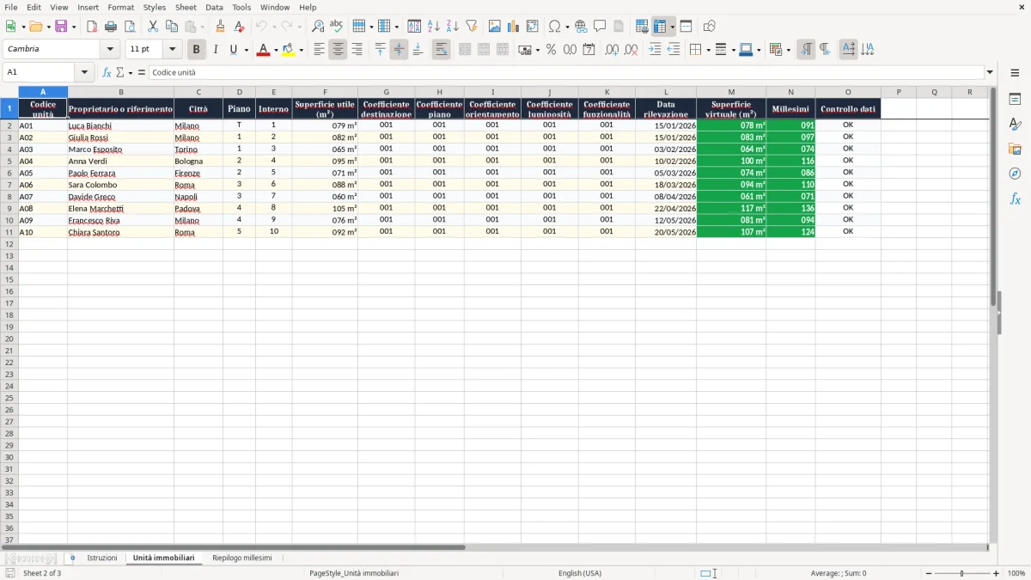Viewport: 1031px width, 580px height.
Task: Adjust the zoom slider handle
Action: pos(961,573)
